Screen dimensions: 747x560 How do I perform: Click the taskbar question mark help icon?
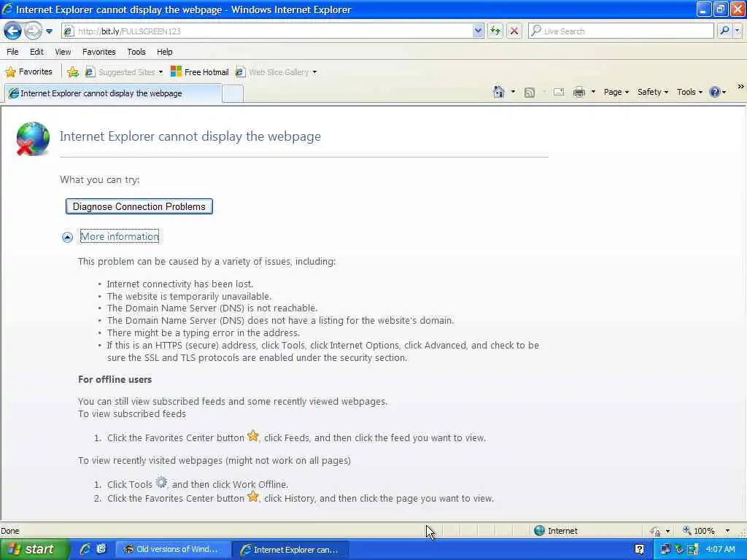pos(639,550)
